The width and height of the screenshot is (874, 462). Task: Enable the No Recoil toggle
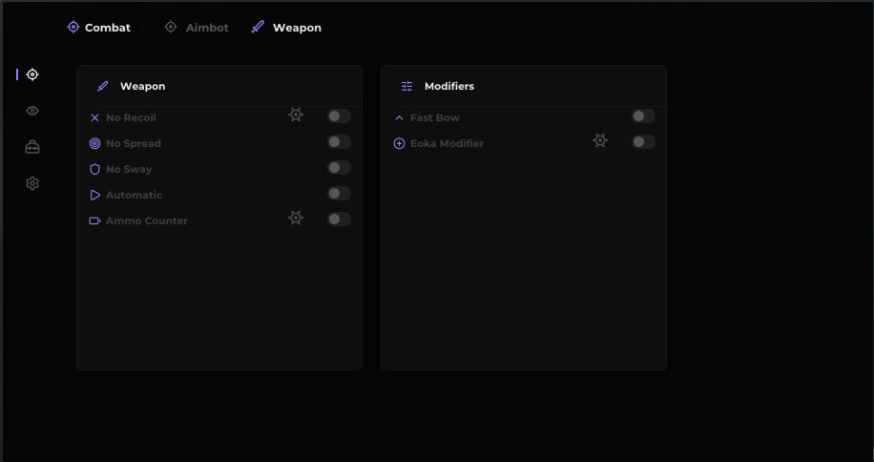coord(339,115)
